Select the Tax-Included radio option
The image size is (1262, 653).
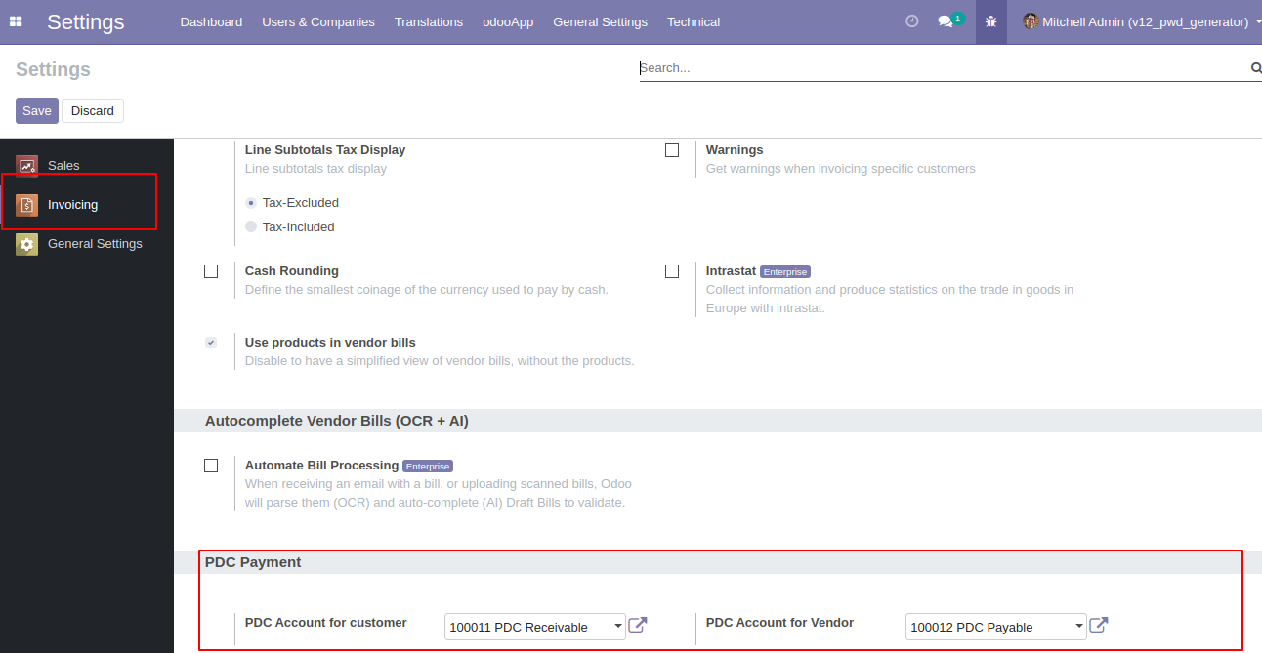(x=251, y=226)
